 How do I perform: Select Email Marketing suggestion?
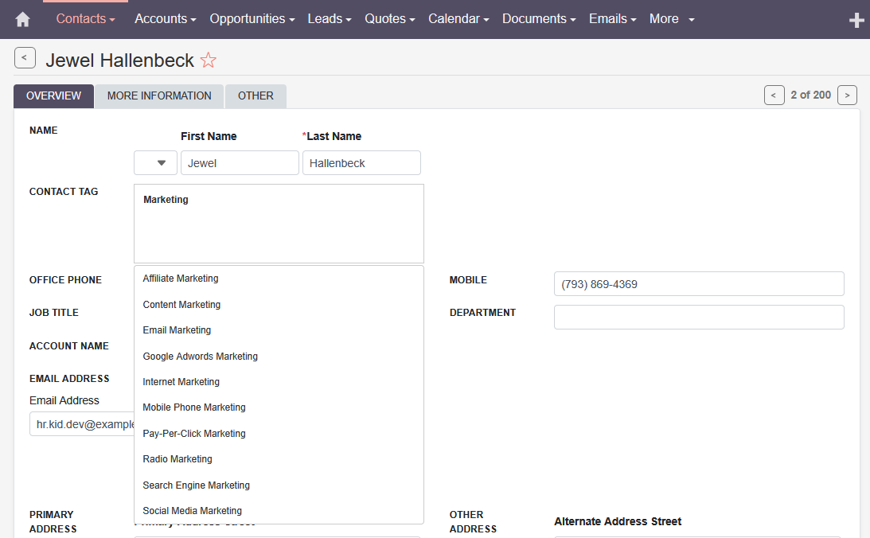click(279, 330)
